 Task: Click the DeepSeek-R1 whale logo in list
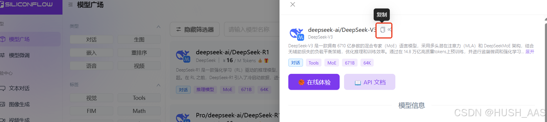(183, 56)
